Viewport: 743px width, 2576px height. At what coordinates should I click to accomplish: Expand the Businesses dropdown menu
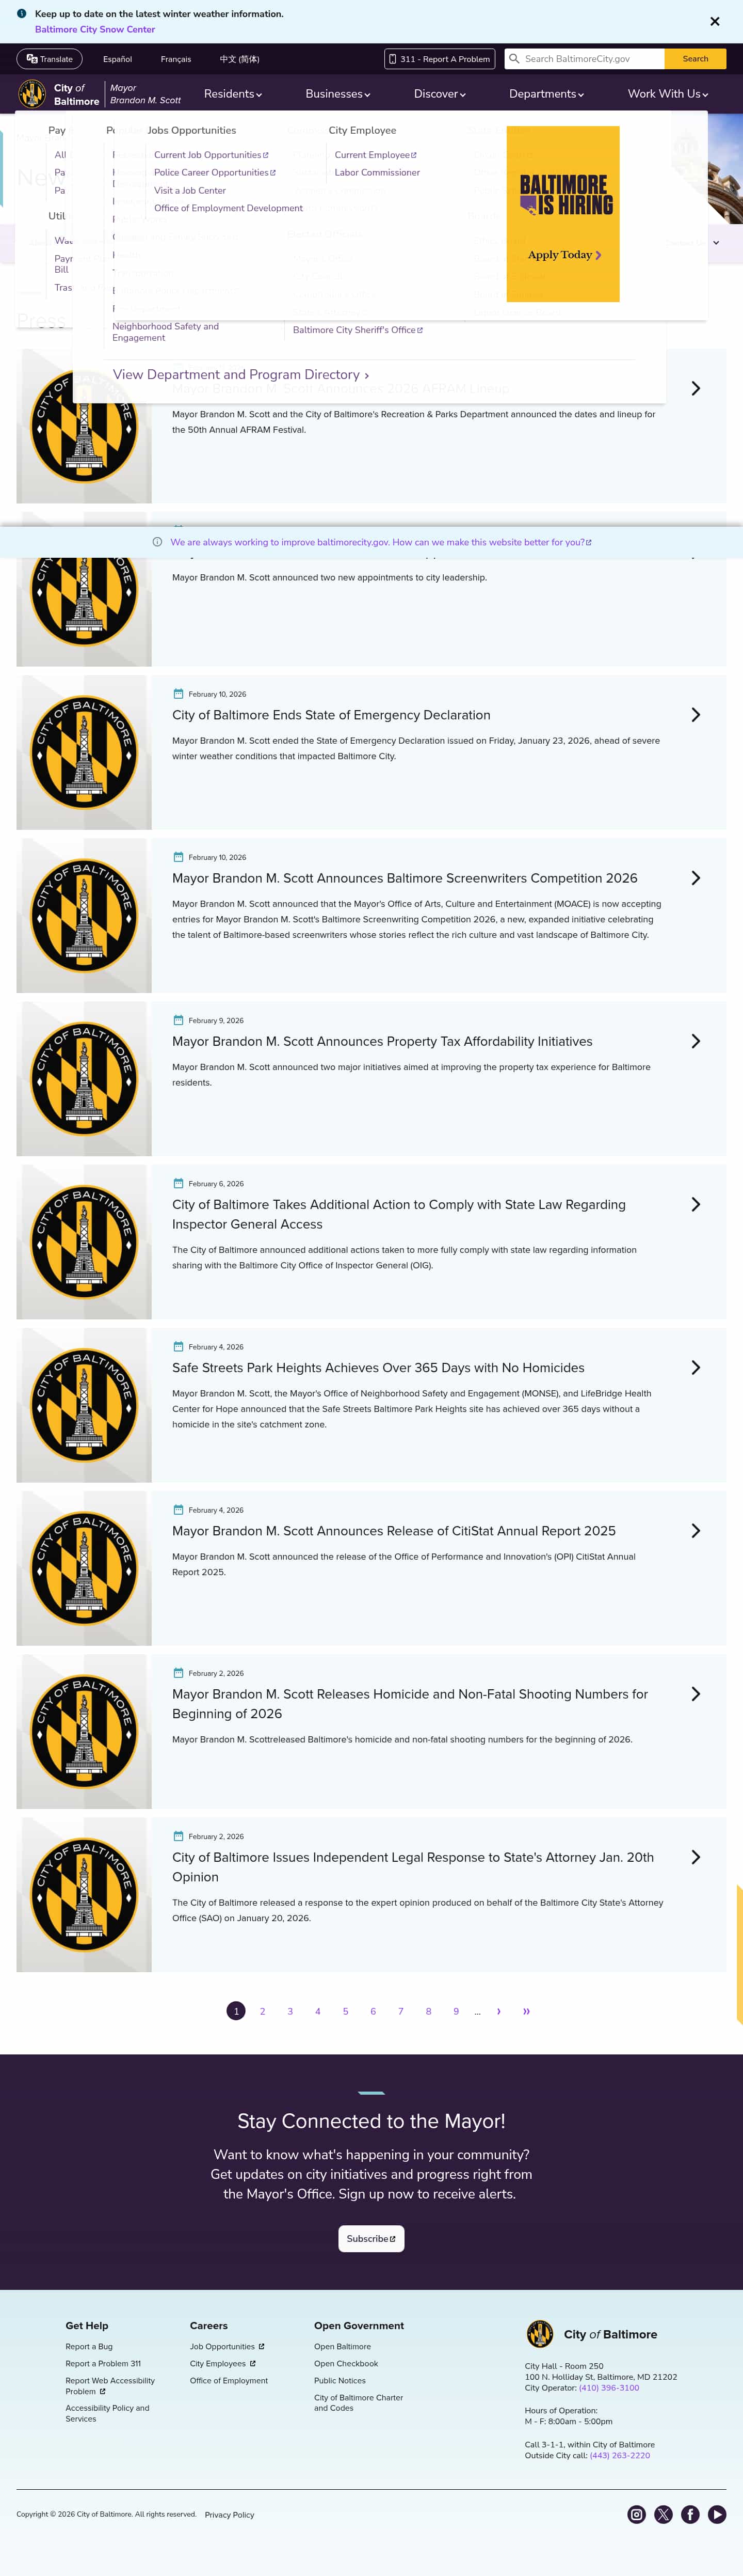(337, 94)
